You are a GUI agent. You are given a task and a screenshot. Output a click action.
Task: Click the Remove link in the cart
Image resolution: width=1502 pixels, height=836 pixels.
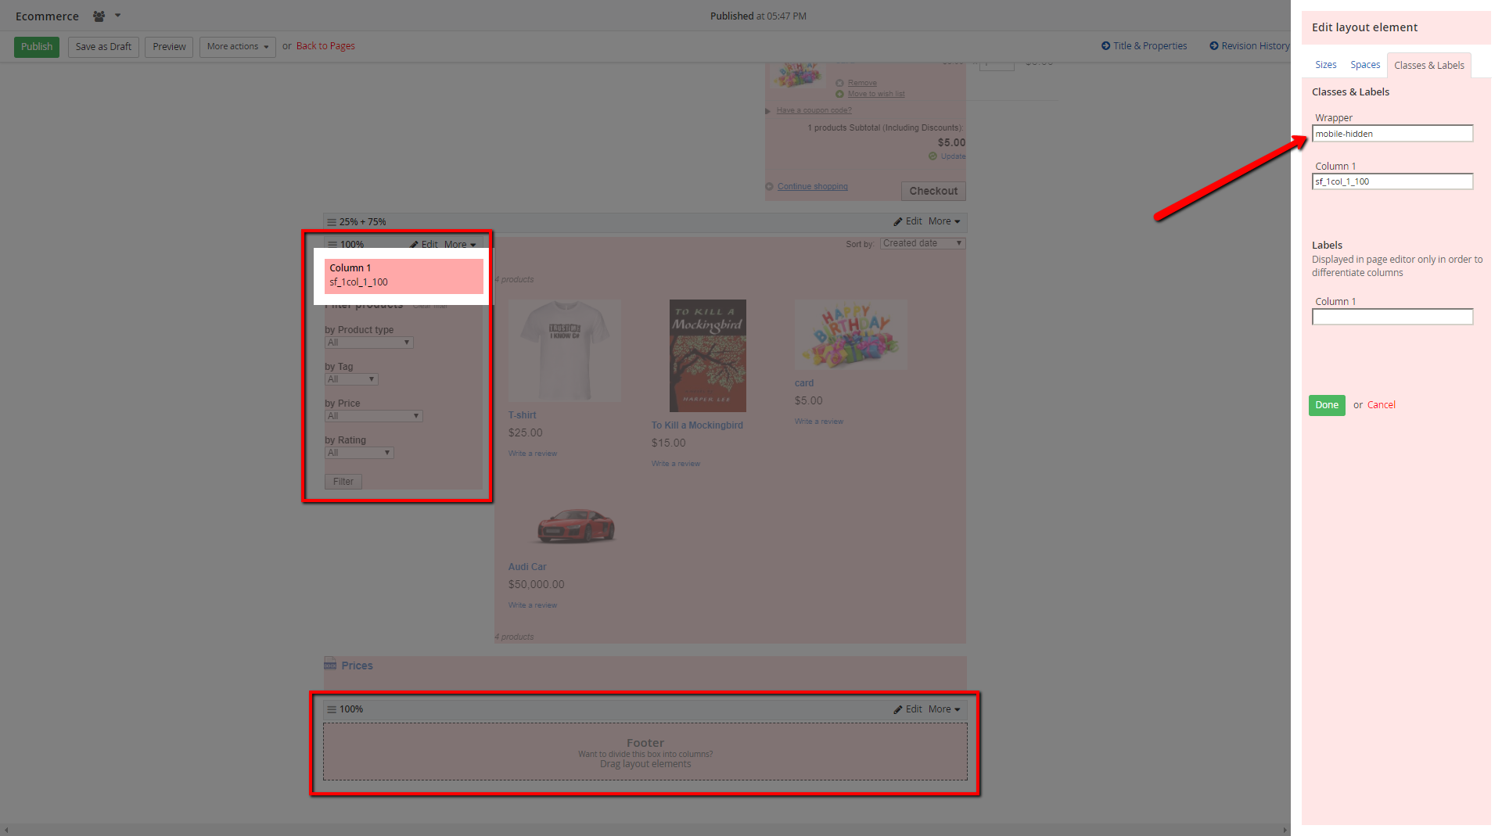861,83
